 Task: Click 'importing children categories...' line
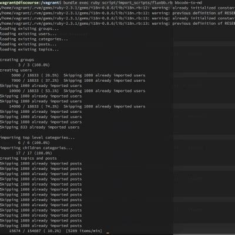point(36,148)
